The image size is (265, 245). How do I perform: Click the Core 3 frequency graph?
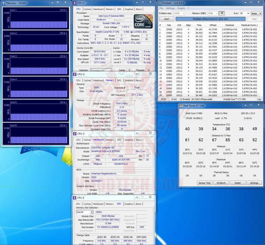39,66
